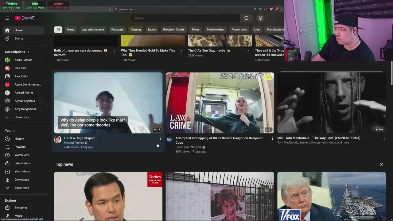The height and width of the screenshot is (221, 393).
Task: Open Your videos
Action: (23, 171)
